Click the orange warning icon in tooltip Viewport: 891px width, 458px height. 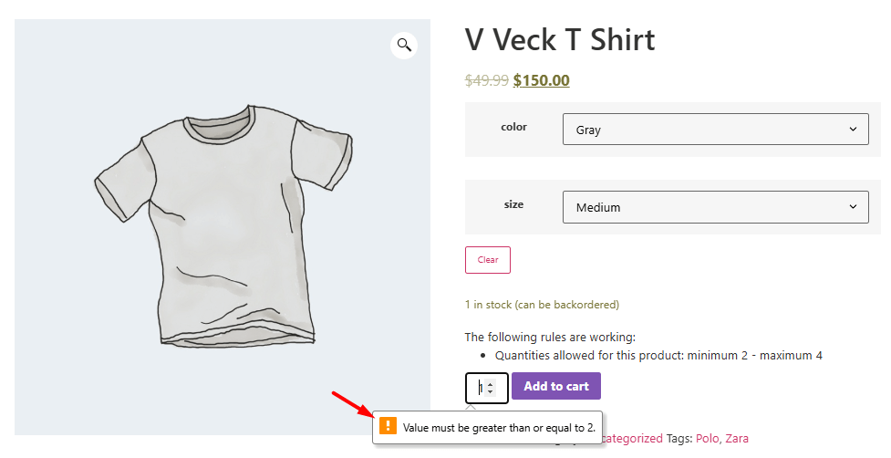[388, 426]
